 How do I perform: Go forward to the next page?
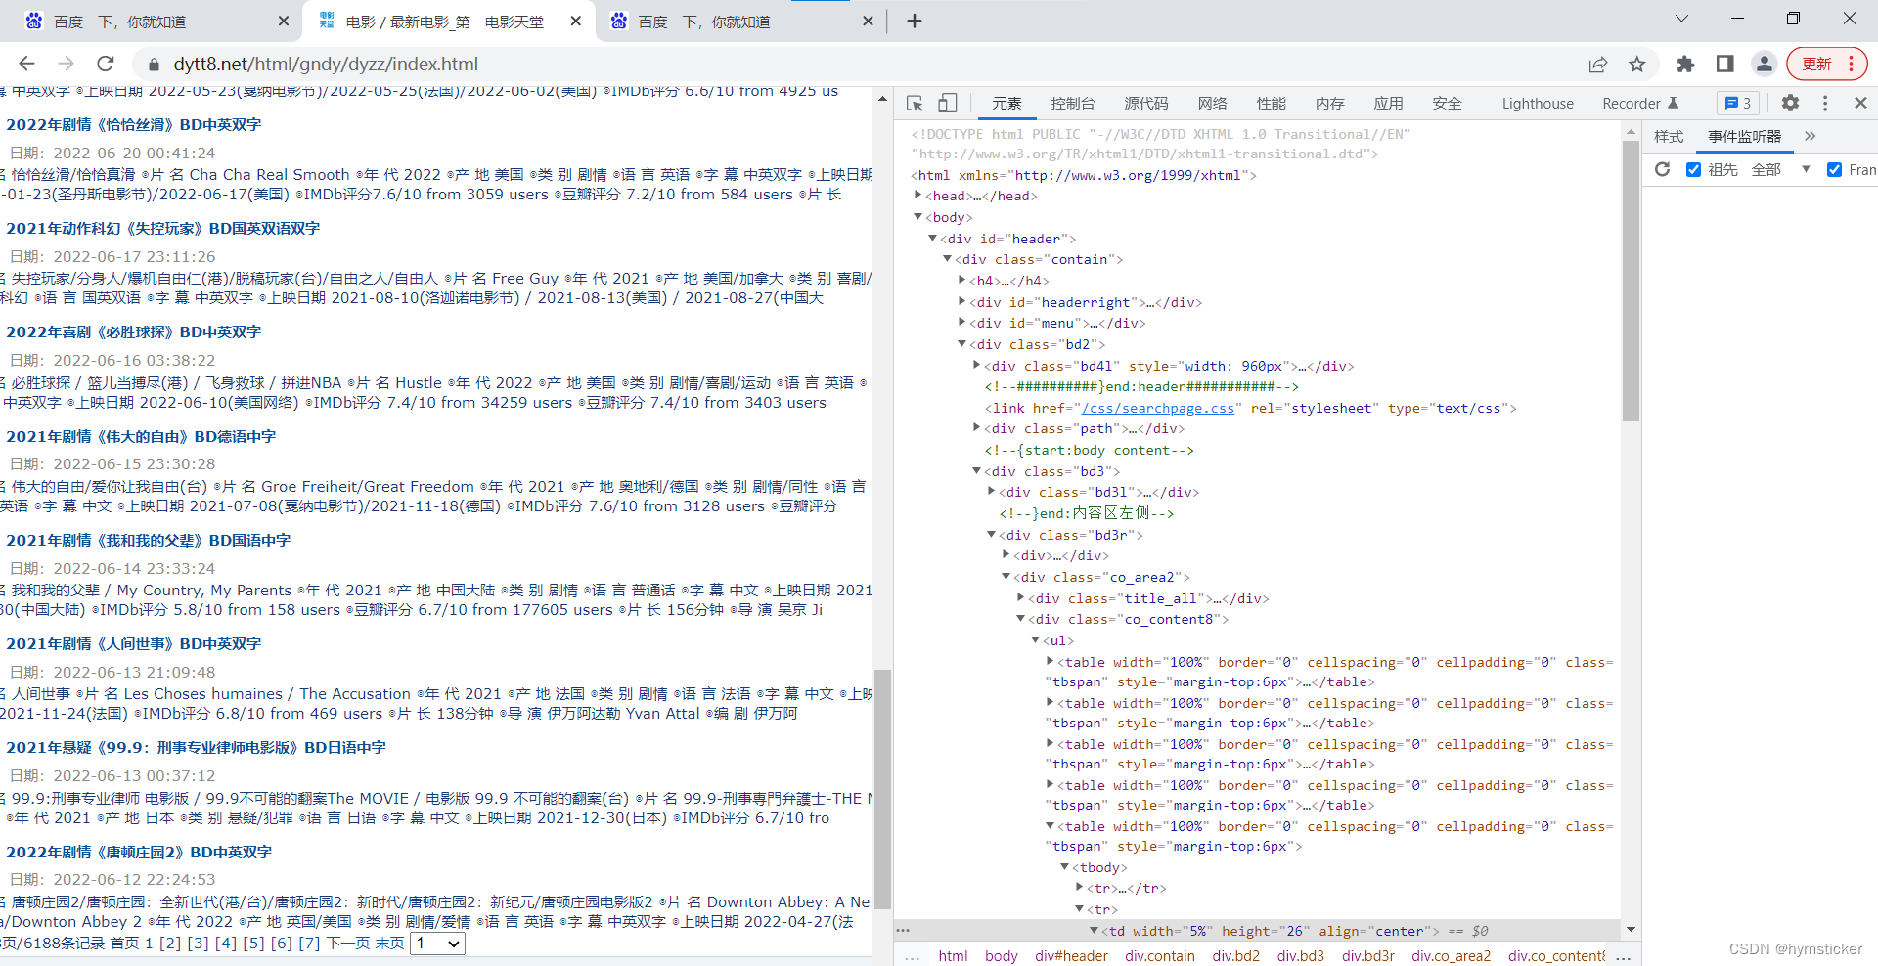tap(66, 64)
